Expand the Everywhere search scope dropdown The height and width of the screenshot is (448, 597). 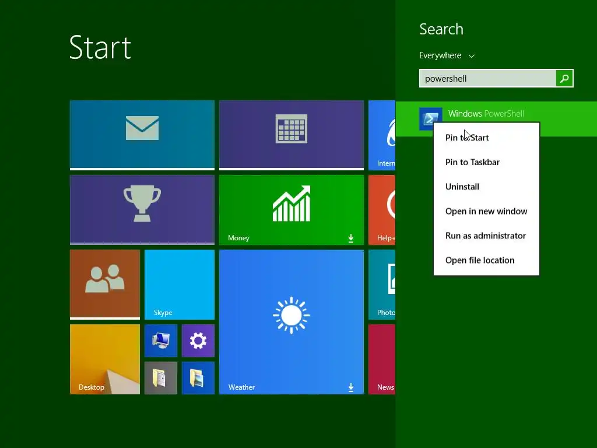[x=447, y=55]
